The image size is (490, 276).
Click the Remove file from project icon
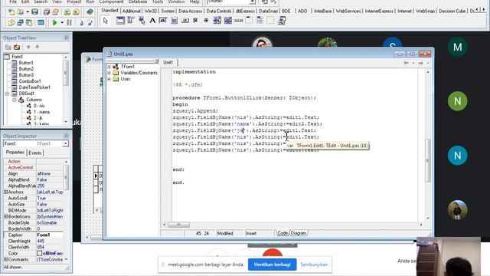[76, 12]
